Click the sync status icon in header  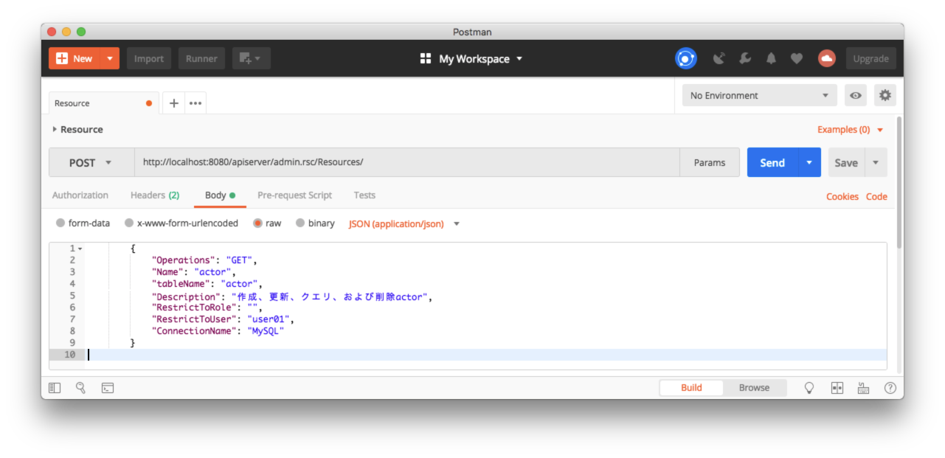(686, 58)
